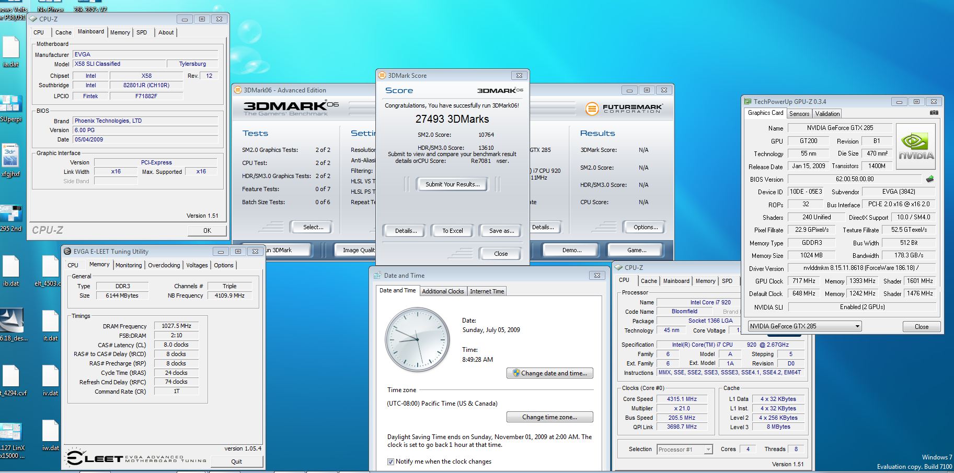Click the Date and Time title bar icon
The height and width of the screenshot is (473, 954).
[x=377, y=275]
